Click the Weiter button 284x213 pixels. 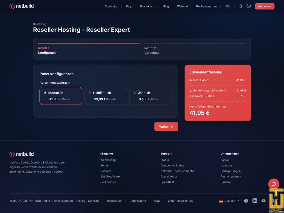[166, 127]
